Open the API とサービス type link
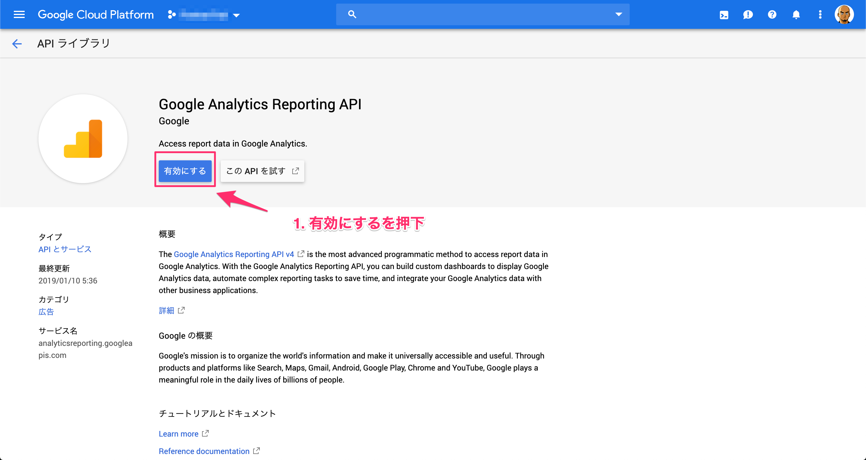Viewport: 866px width, 460px height. (x=65, y=249)
